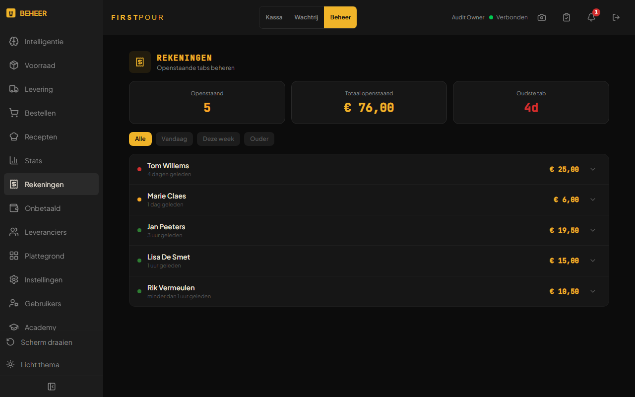
Task: Collapse sidebar with bottom panel icon
Action: pos(52,387)
